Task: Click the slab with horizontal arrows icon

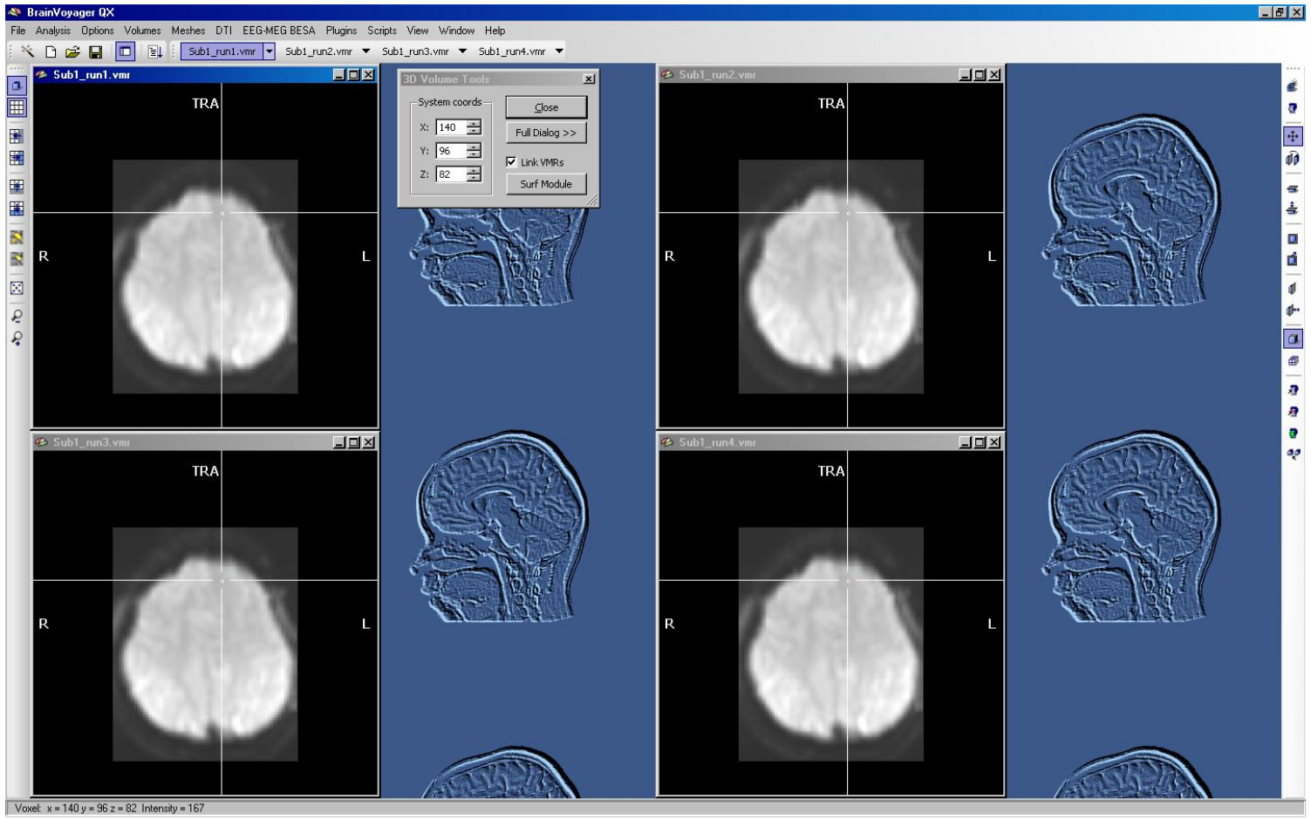Action: coord(1293,311)
